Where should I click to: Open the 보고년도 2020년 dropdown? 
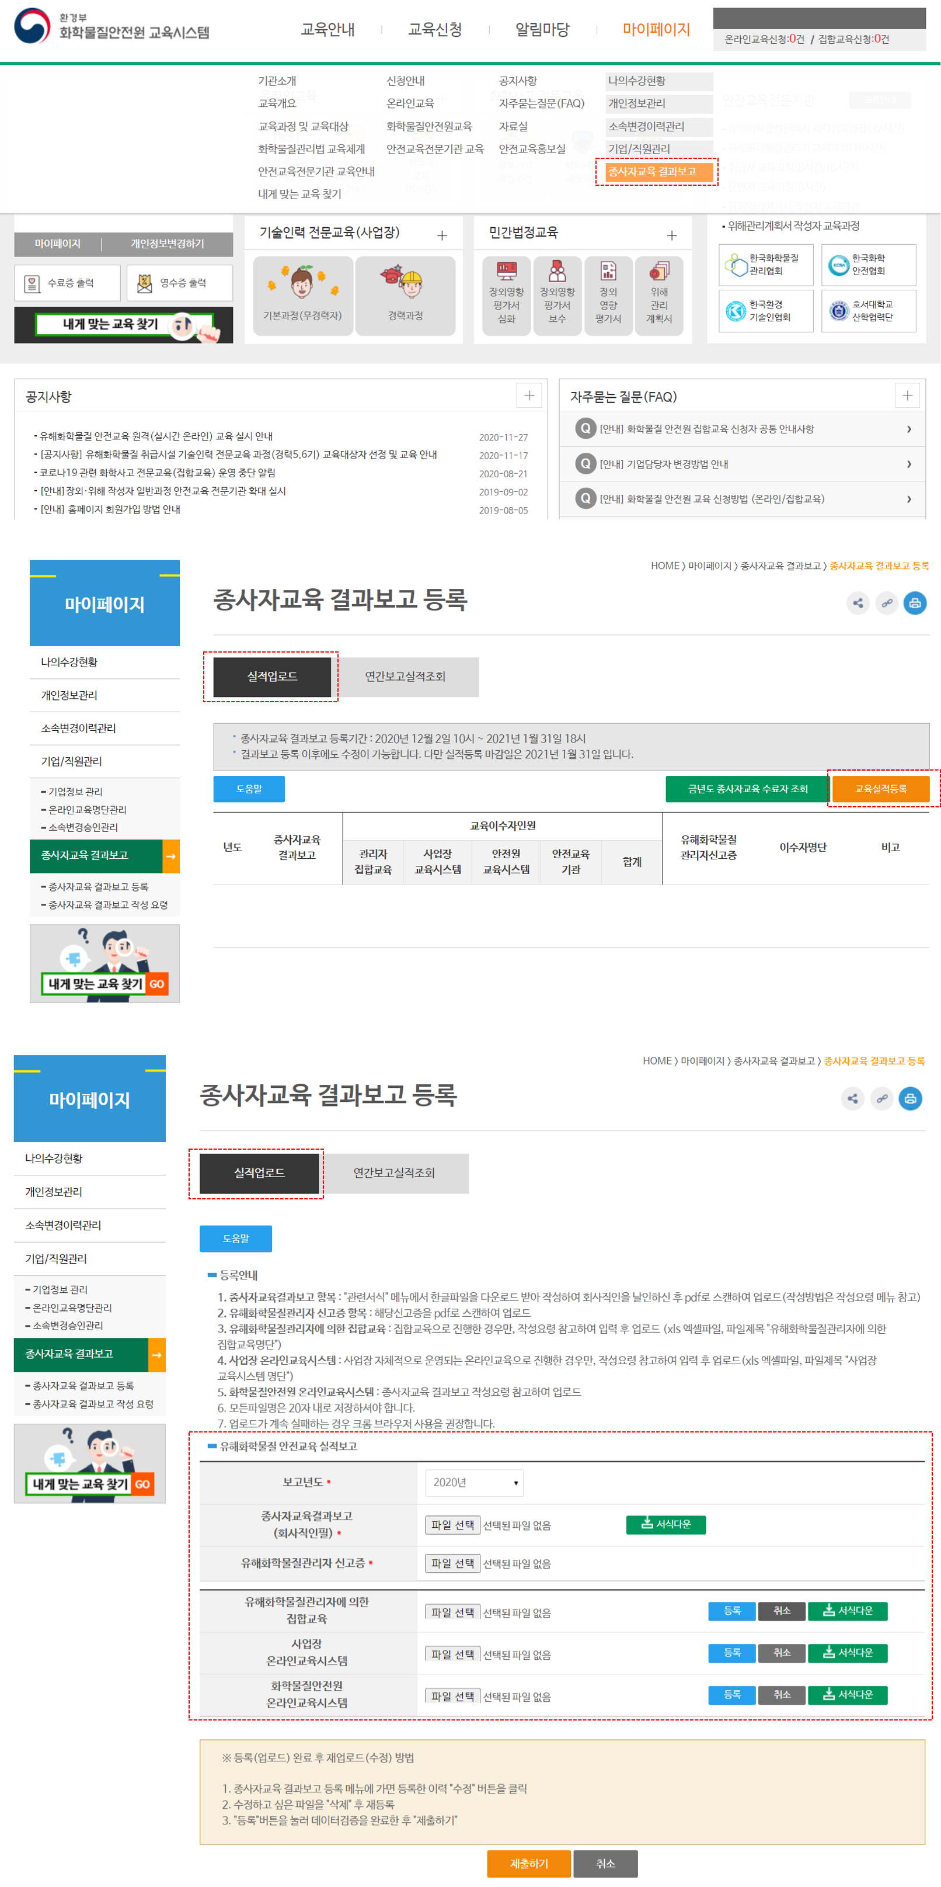tap(474, 1483)
